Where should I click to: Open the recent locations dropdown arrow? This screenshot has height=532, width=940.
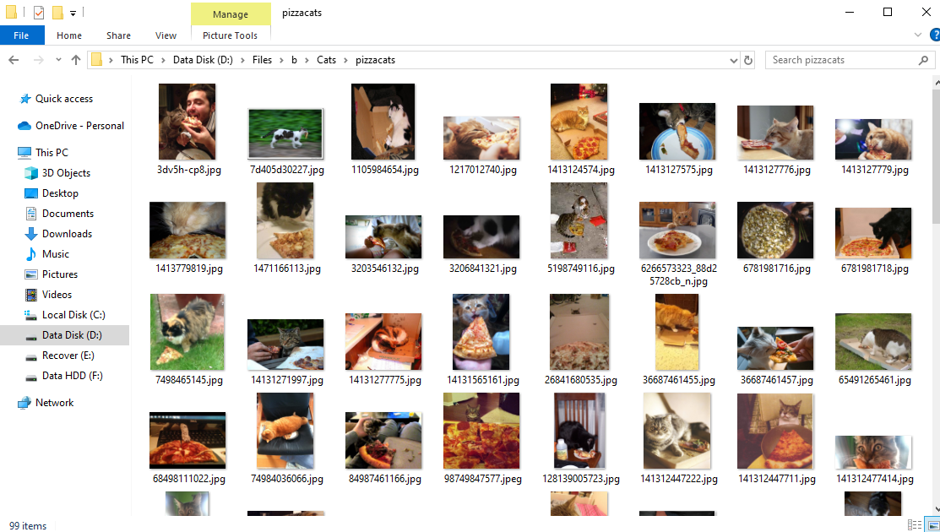[58, 60]
